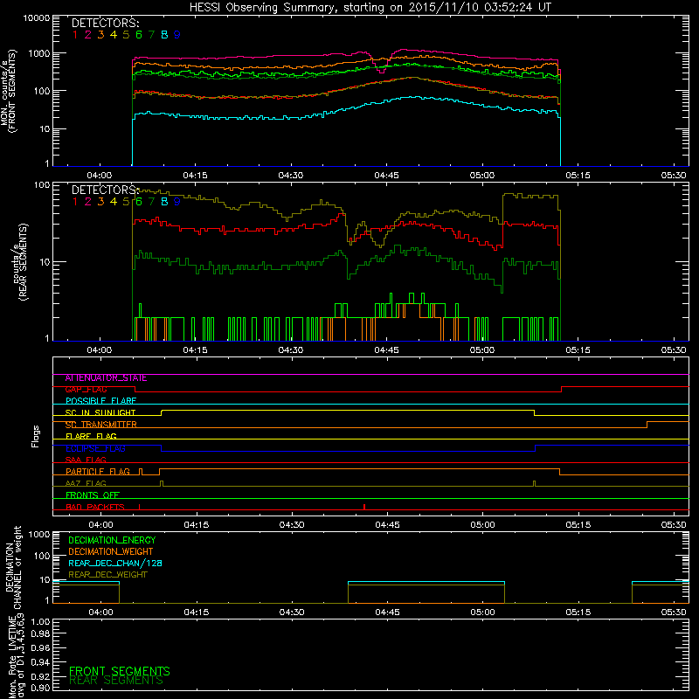Click the ECLIPSE_FLAG label
The width and height of the screenshot is (699, 699).
(x=95, y=448)
